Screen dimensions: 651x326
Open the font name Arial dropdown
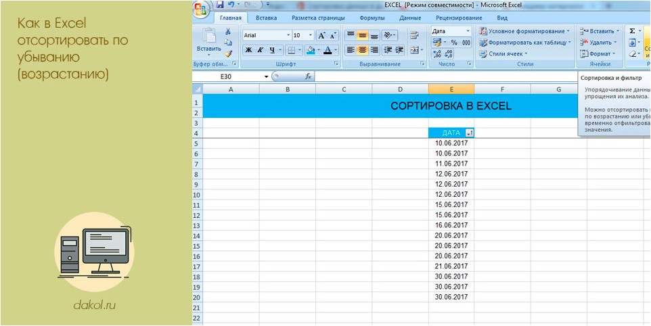click(x=288, y=36)
